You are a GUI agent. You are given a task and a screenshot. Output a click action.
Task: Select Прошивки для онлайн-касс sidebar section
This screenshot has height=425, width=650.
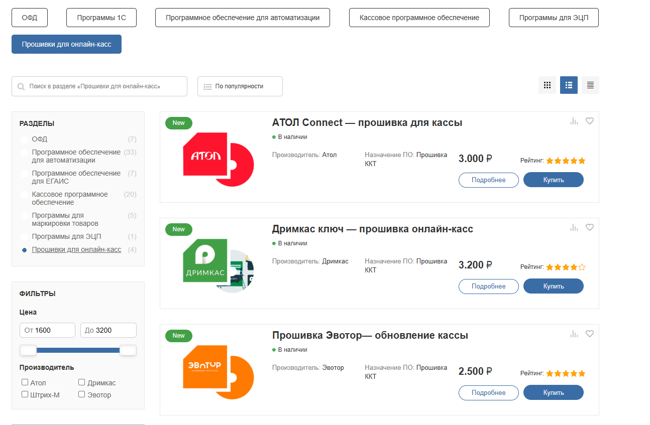coord(76,249)
